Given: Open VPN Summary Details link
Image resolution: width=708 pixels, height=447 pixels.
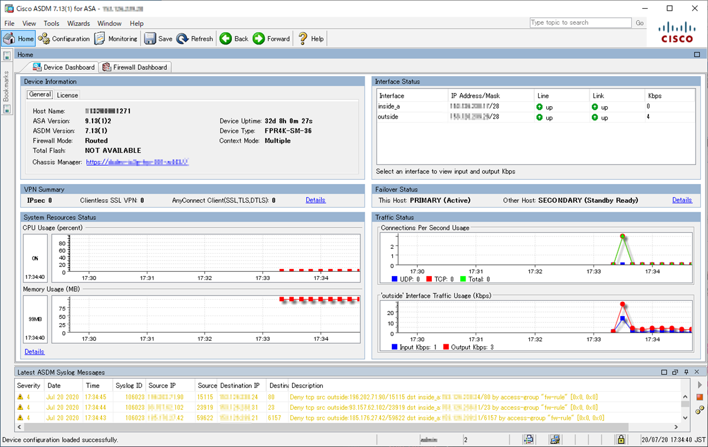Looking at the screenshot, I should (x=316, y=200).
